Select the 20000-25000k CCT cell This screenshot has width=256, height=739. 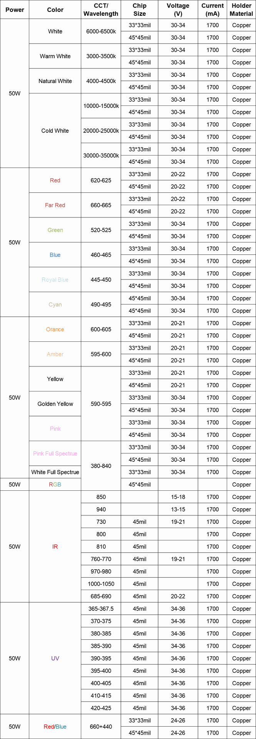[x=101, y=130]
